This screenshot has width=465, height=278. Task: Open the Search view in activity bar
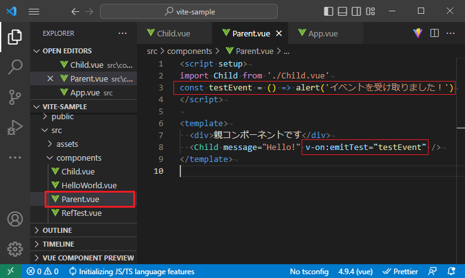15,67
